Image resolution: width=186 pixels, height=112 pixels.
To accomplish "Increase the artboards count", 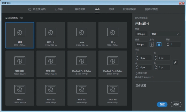I will 168,43.
